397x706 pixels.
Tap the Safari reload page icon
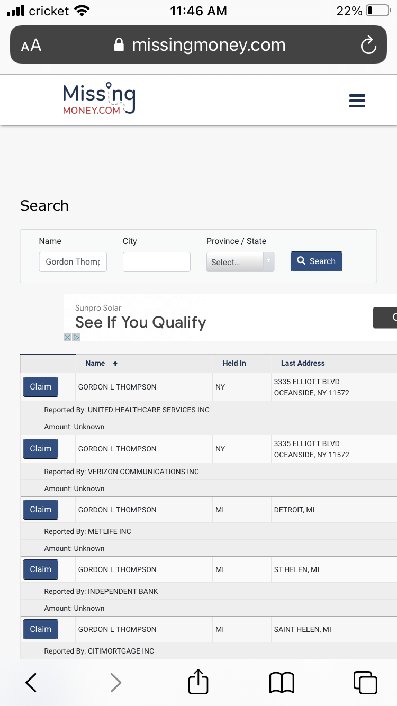[x=368, y=45]
